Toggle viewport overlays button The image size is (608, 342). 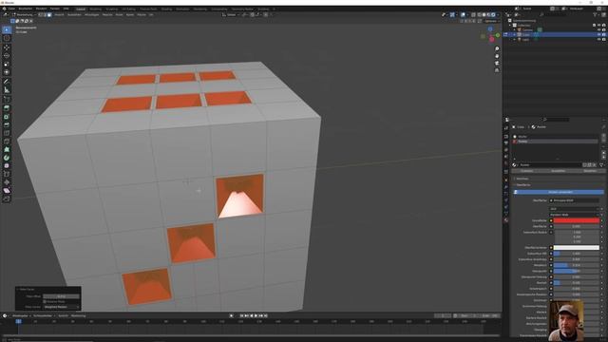(x=463, y=15)
